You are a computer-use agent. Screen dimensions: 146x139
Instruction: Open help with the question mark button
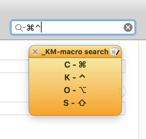119,91
